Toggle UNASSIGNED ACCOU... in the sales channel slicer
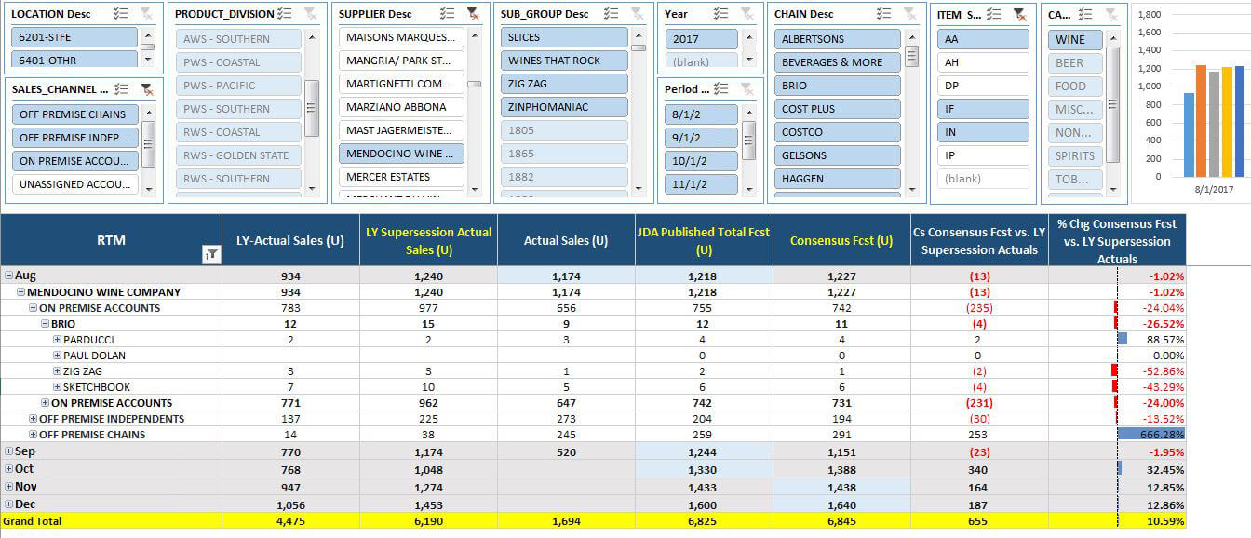This screenshot has width=1251, height=538. click(74, 184)
